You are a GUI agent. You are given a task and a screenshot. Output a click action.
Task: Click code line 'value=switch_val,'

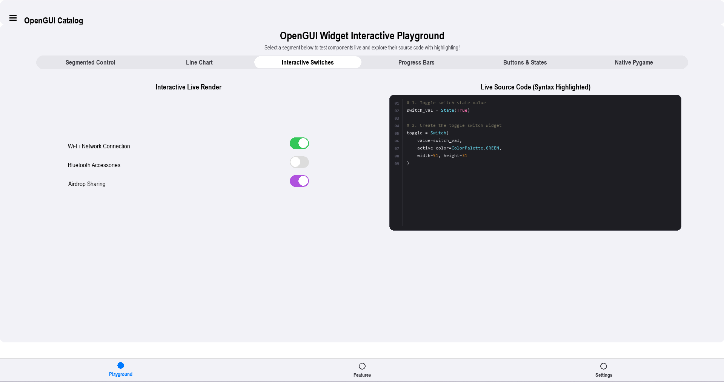(440, 140)
